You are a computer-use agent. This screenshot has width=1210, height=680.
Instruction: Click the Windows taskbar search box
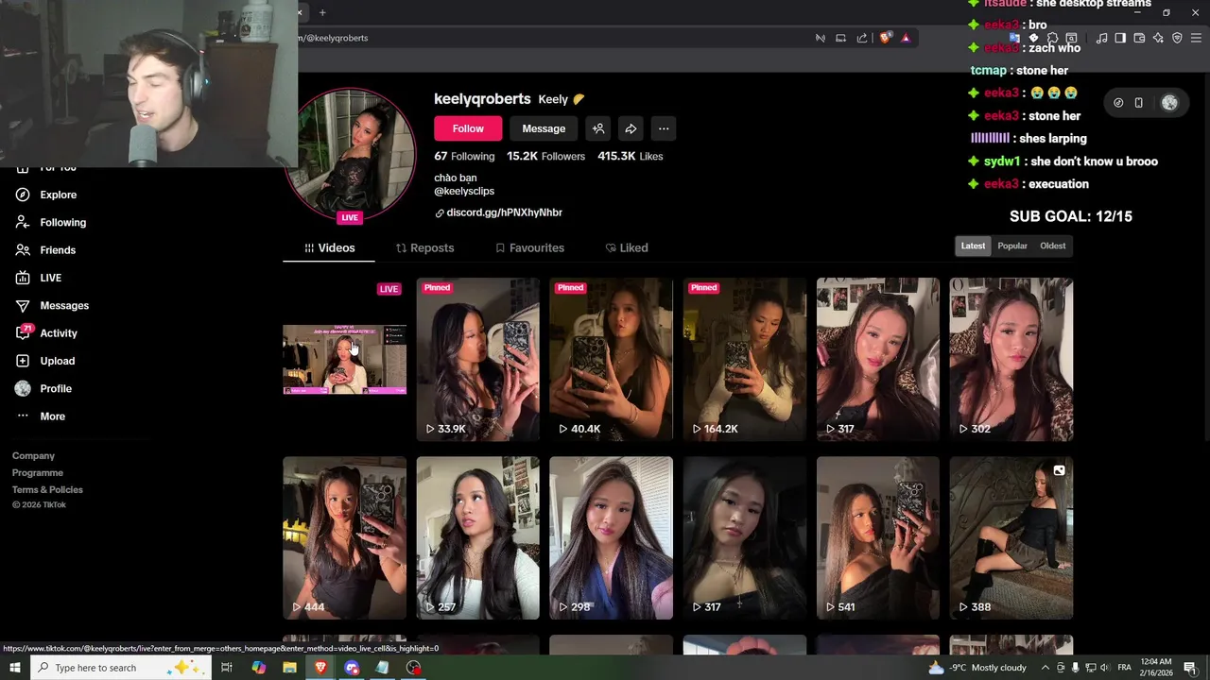(121, 668)
